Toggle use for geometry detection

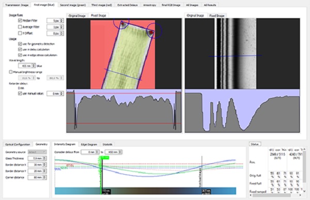pos(20,44)
